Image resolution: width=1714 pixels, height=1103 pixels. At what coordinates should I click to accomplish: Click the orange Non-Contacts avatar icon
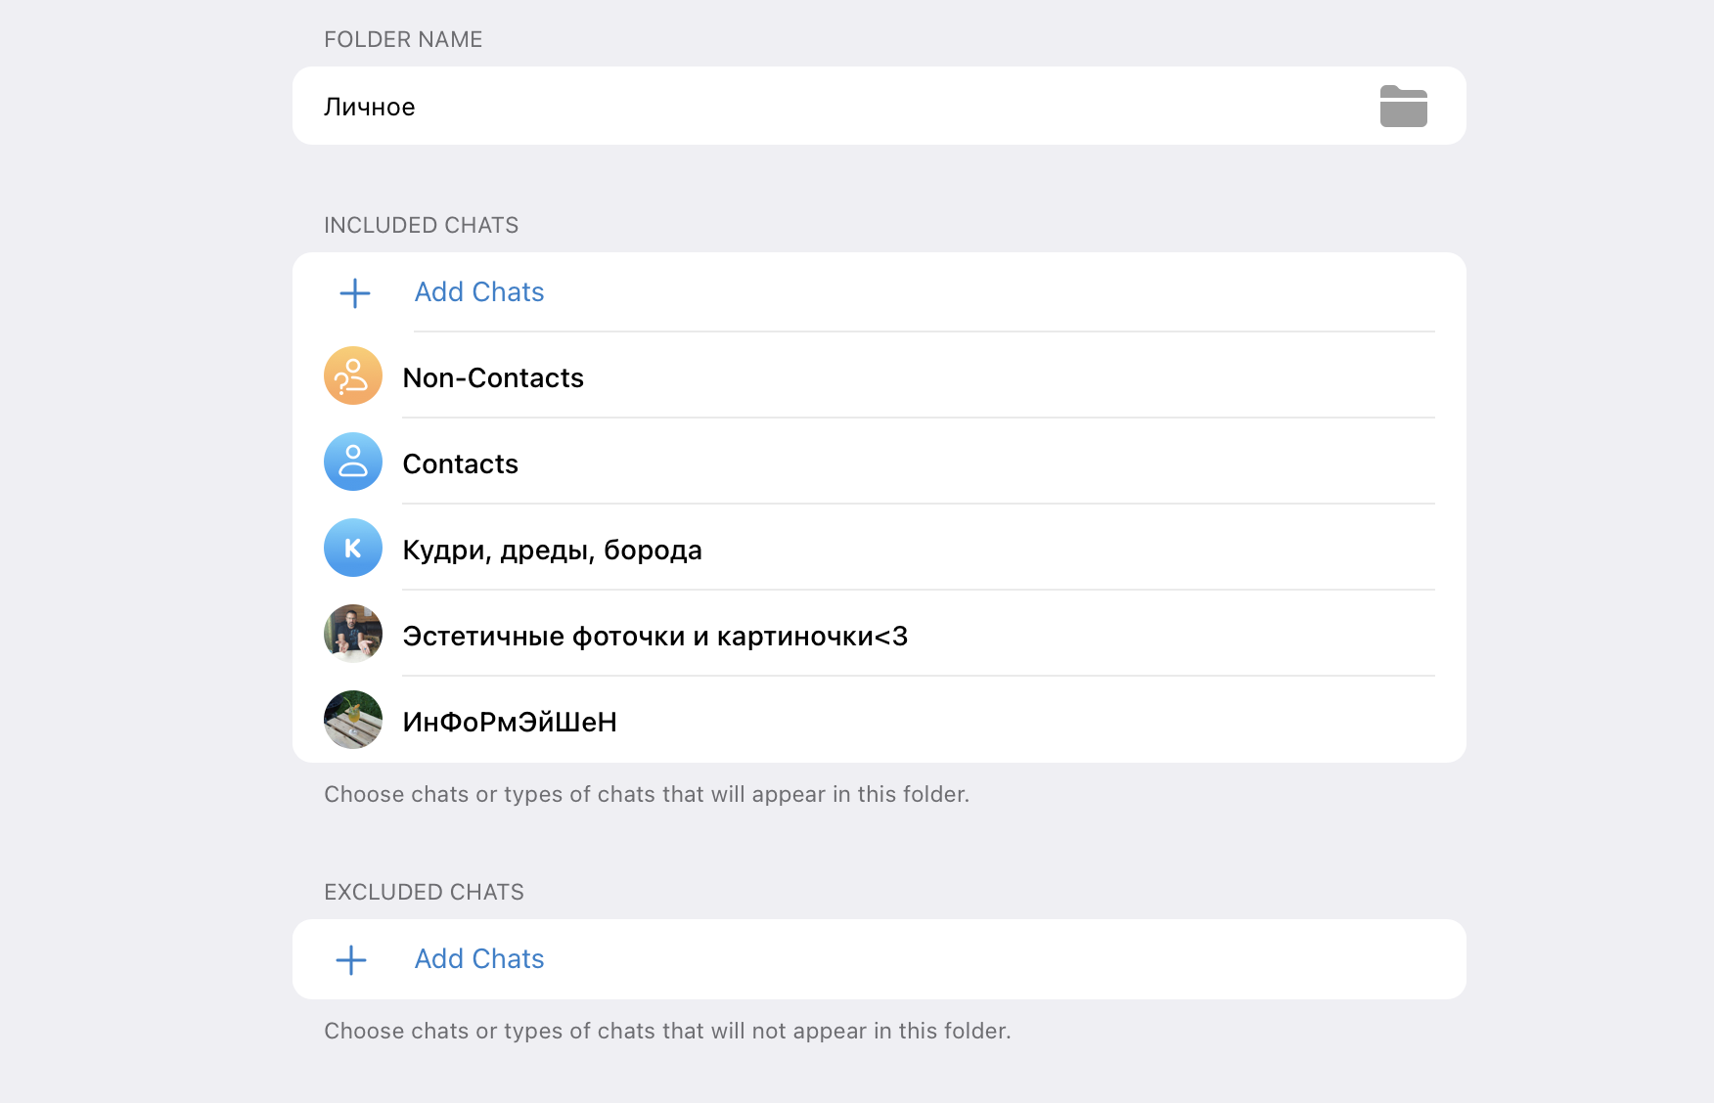pos(353,376)
